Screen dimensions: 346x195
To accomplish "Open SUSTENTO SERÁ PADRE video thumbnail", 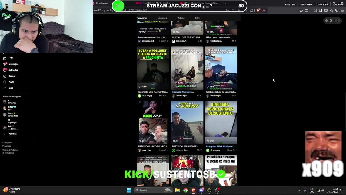I will (187, 122).
